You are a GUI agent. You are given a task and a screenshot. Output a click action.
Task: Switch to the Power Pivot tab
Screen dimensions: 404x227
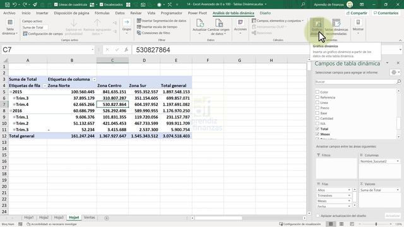click(198, 13)
